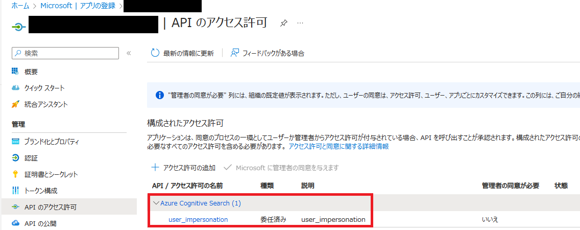Open 証明書とシークレット page
The height and width of the screenshot is (230, 580).
point(51,174)
